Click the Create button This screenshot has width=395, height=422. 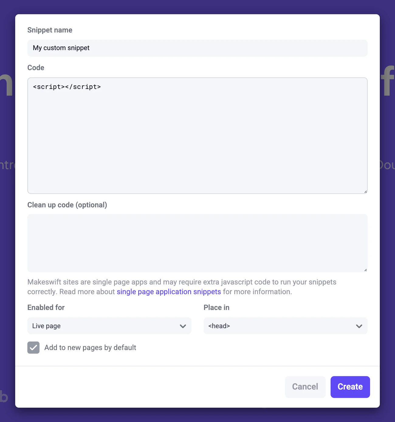click(350, 387)
